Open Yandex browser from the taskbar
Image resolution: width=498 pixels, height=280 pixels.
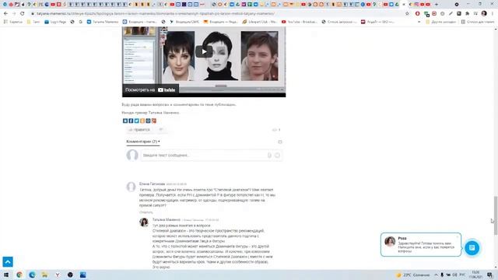(58, 275)
